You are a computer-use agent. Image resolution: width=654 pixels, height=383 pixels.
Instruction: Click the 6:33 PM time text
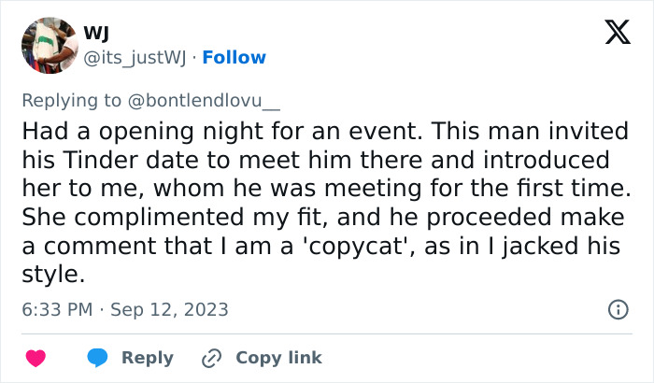pyautogui.click(x=58, y=309)
